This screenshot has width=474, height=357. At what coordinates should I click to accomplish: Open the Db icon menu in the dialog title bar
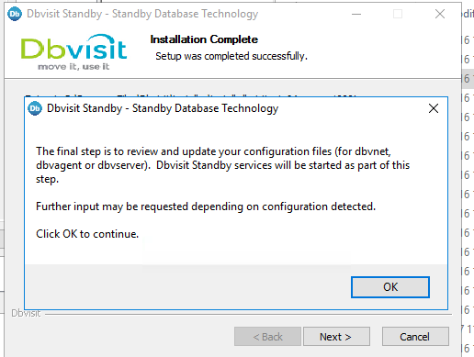(35, 108)
